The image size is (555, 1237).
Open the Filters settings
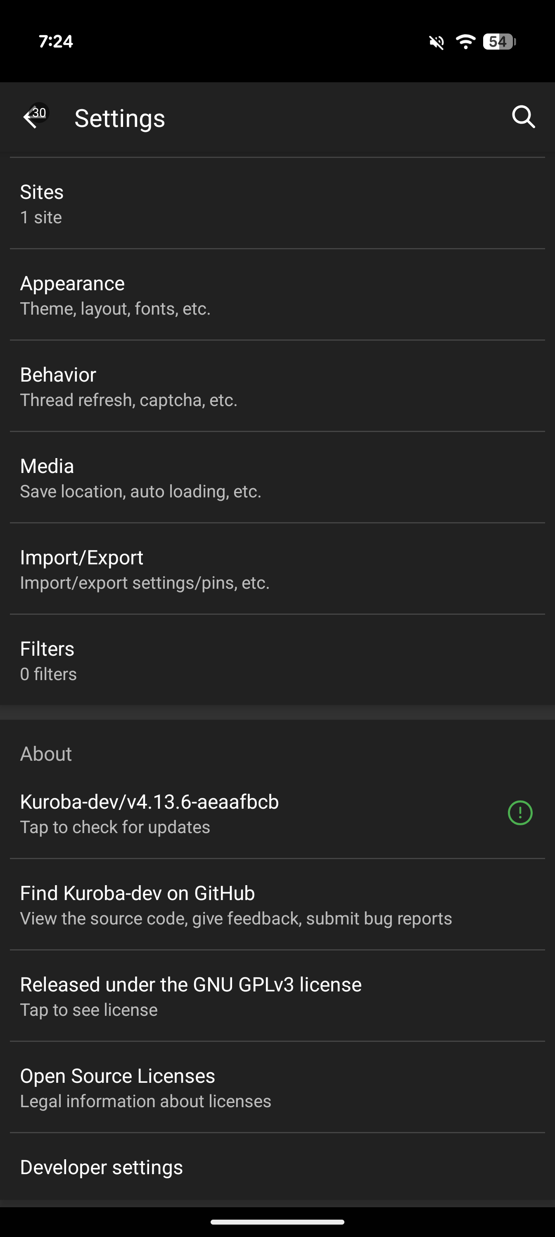click(277, 660)
